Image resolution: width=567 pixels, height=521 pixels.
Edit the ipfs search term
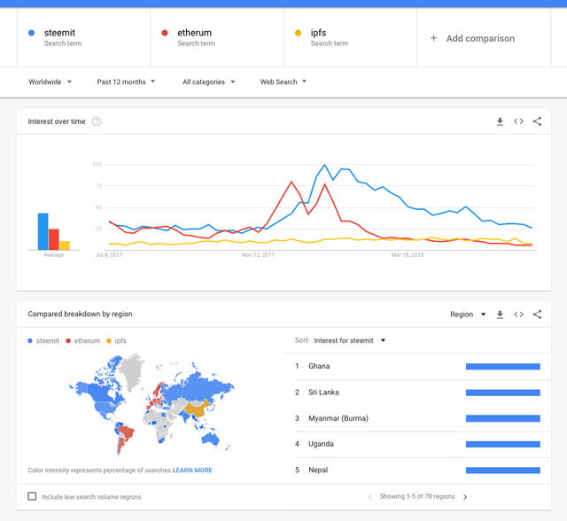tap(351, 37)
